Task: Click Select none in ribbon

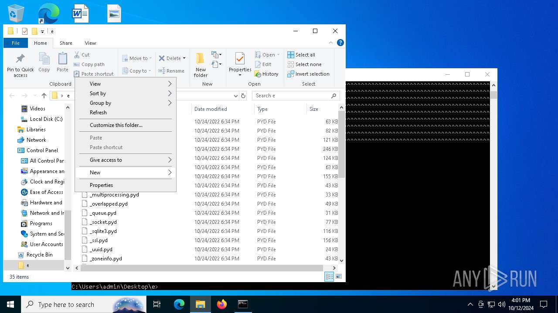Action: pos(304,64)
